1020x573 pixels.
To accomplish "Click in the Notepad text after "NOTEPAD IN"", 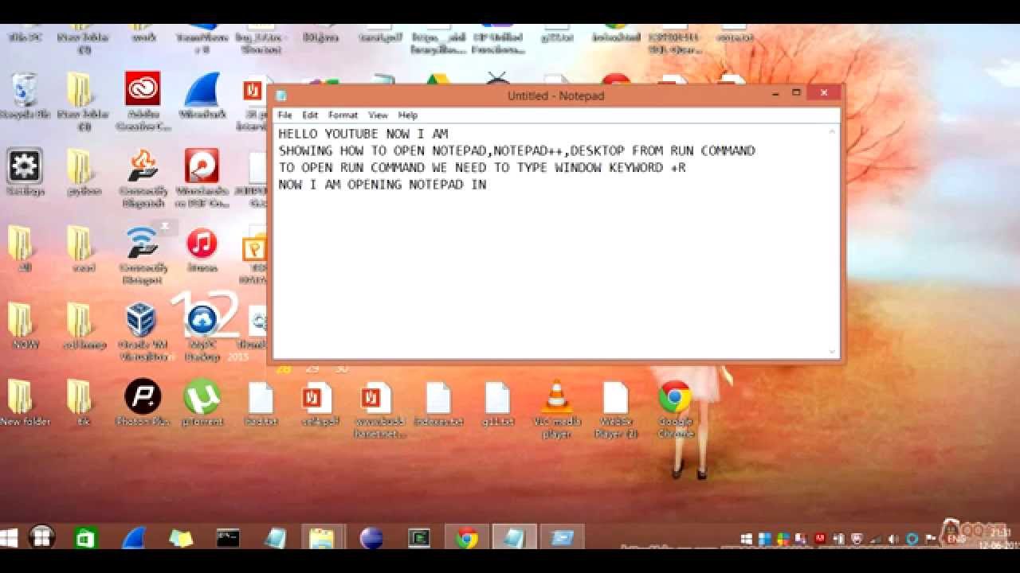I will click(488, 185).
